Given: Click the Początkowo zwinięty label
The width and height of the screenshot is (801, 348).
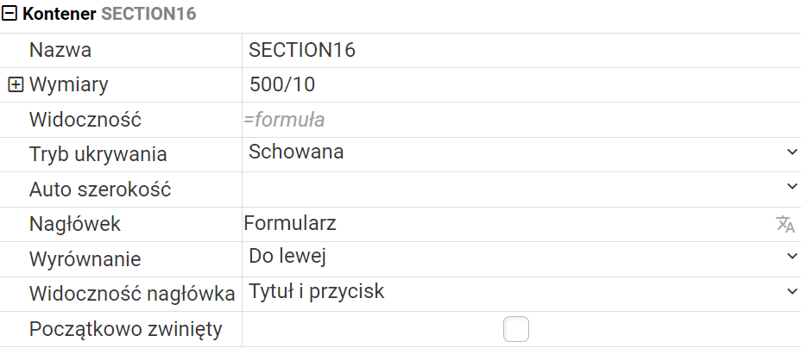Looking at the screenshot, I should tap(126, 330).
